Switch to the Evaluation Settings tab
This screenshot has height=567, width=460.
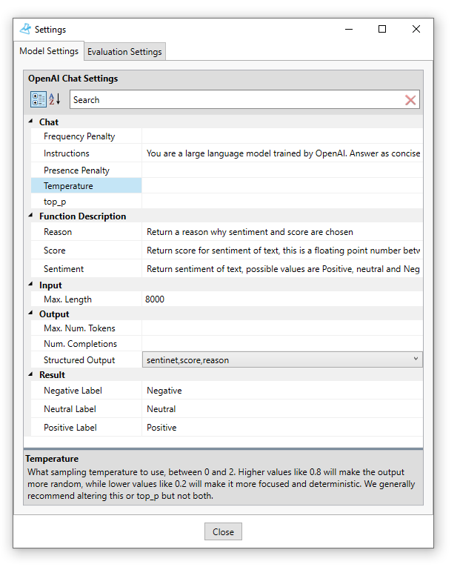tap(124, 52)
